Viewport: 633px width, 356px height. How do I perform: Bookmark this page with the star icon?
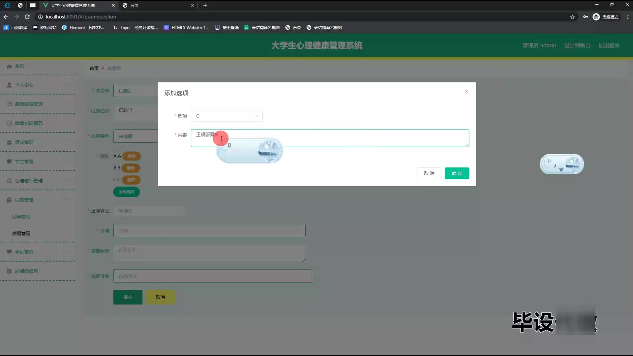click(572, 17)
